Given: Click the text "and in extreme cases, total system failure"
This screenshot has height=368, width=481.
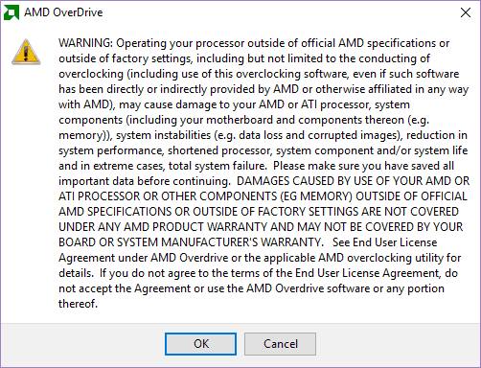Looking at the screenshot, I should pos(162,166).
